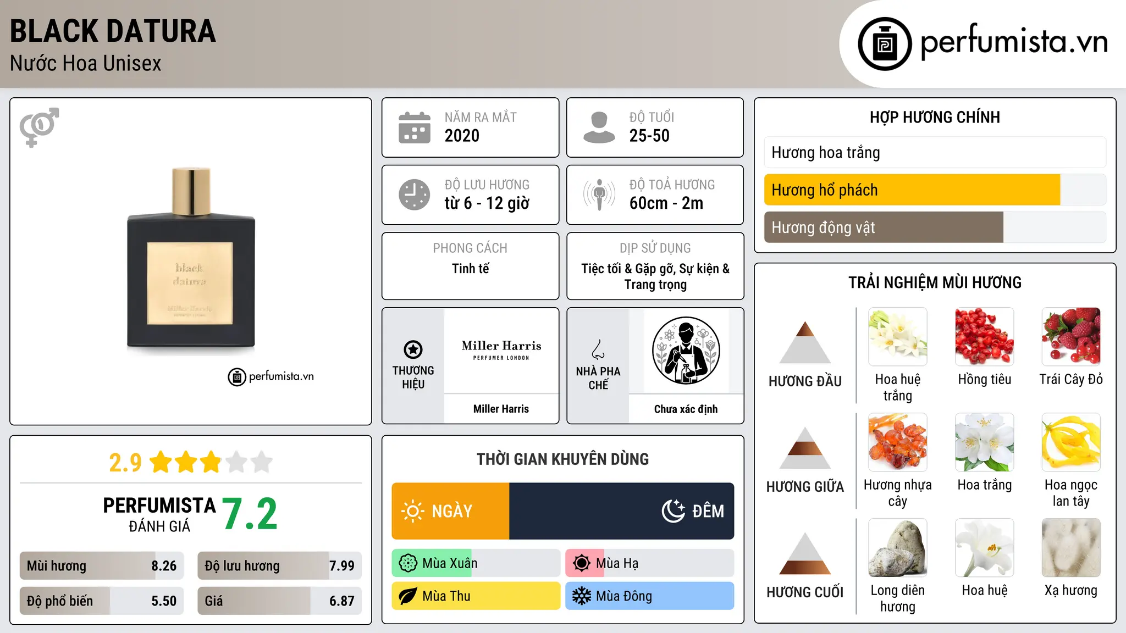Click the leaf icon for Mùa Thu
The width and height of the screenshot is (1126, 633).
pyautogui.click(x=408, y=596)
